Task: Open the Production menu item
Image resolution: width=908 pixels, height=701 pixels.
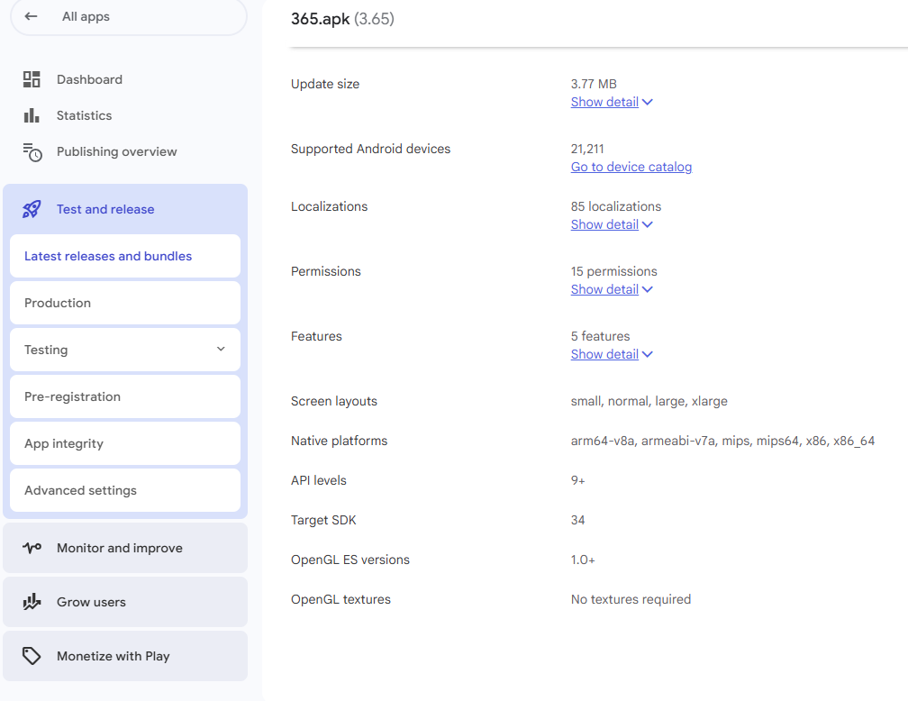Action: point(58,303)
